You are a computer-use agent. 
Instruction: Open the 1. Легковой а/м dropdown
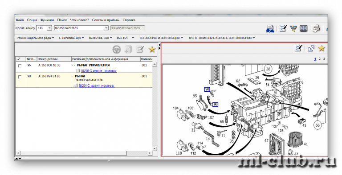71,38
